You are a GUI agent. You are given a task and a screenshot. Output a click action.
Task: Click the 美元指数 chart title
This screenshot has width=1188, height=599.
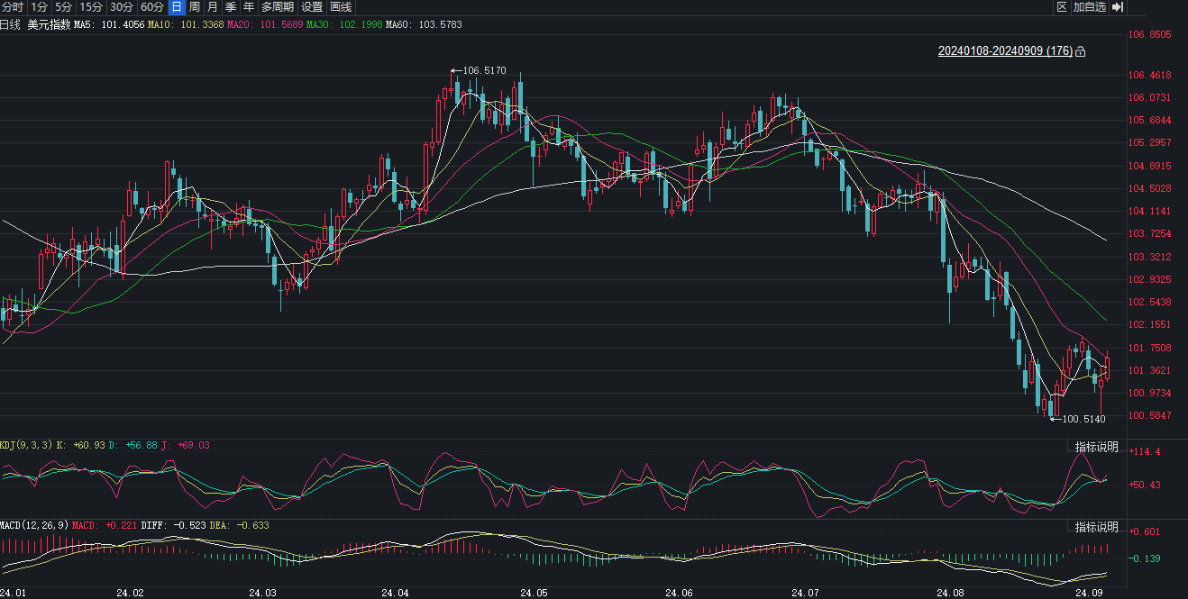point(49,25)
